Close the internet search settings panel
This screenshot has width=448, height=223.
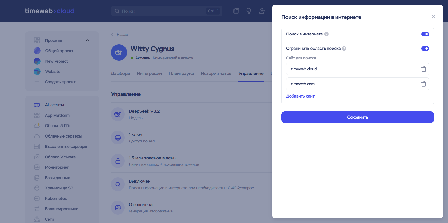(x=433, y=16)
